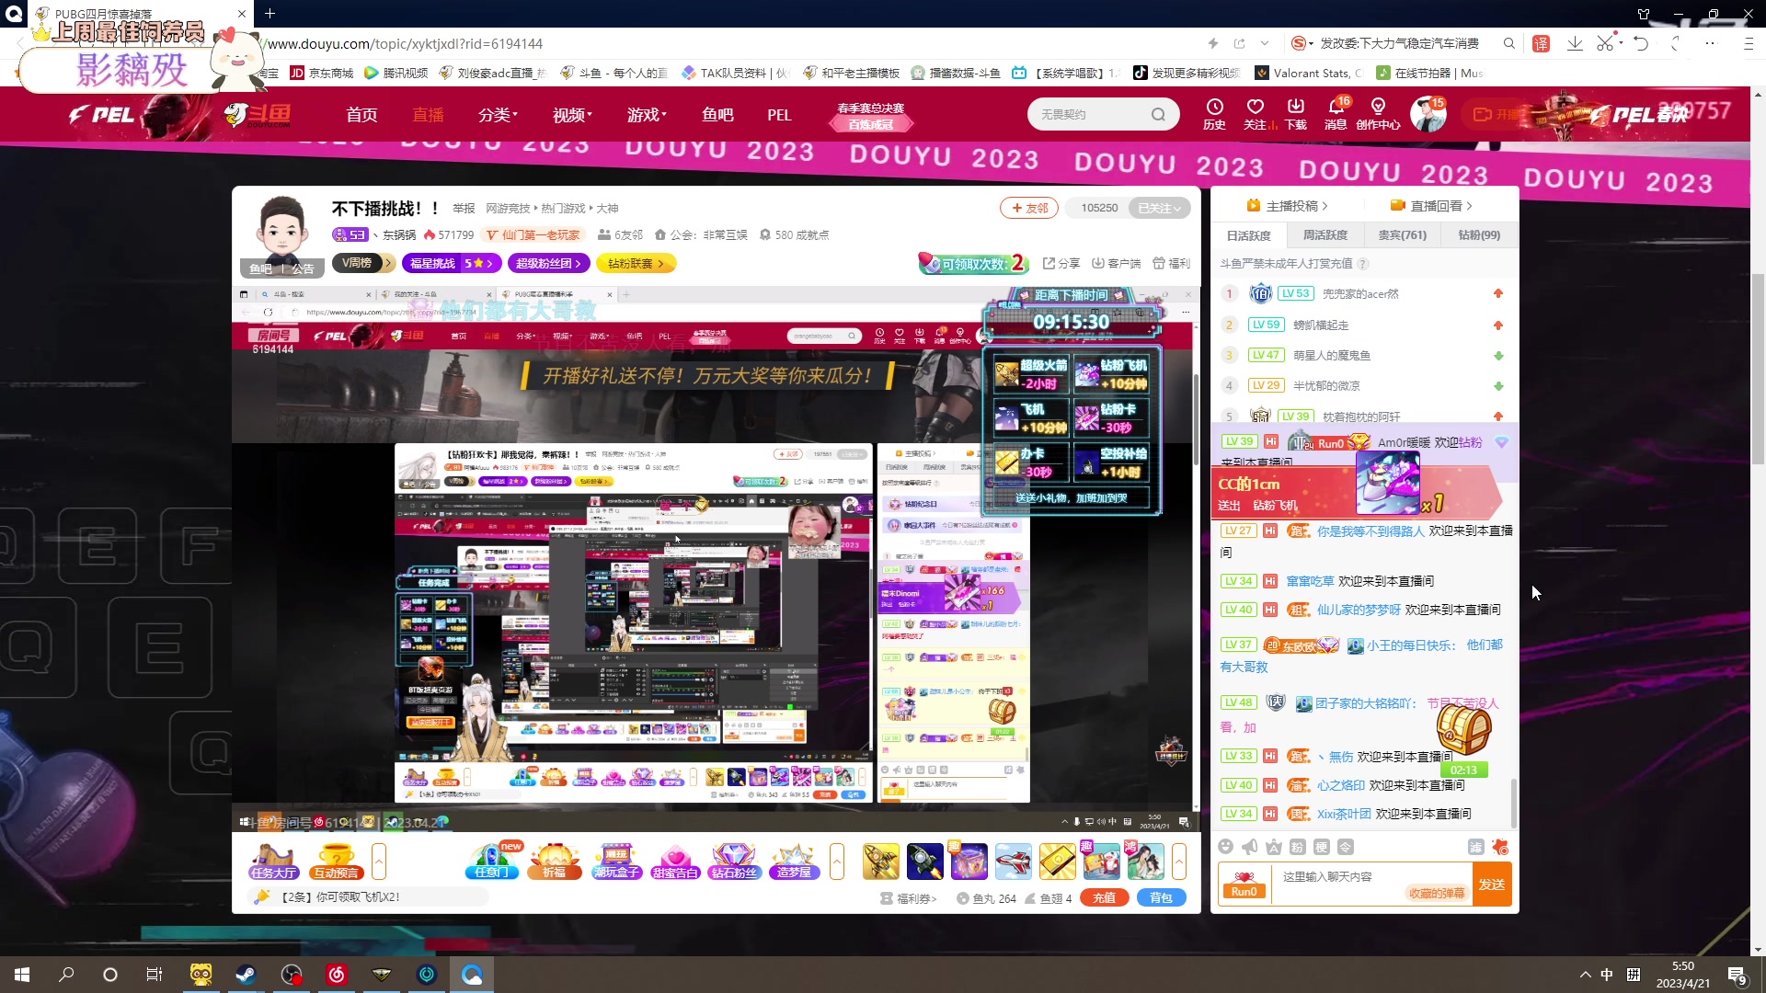This screenshot has height=993, width=1766.
Task: Click the 充值 recharge button
Action: coord(1105,898)
